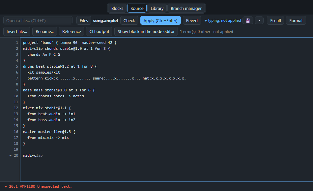Click empty line 19 in the editor
The width and height of the screenshot is (313, 191).
pos(167,149)
